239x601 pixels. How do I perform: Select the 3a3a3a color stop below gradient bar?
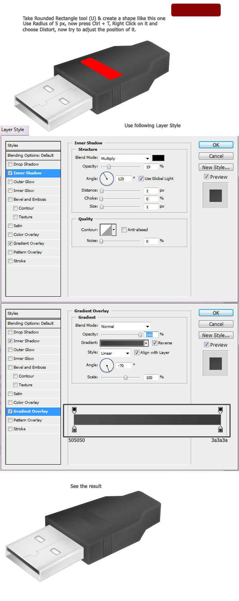point(221,429)
